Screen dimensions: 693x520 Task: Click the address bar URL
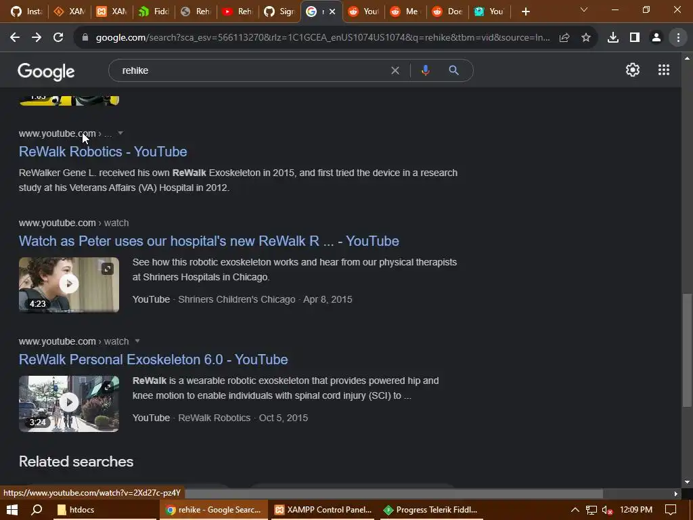pos(323,38)
